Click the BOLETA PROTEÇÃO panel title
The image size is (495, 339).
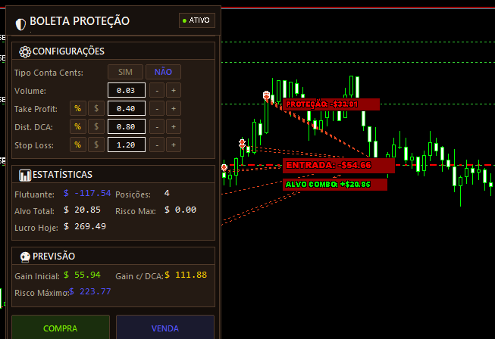(80, 21)
